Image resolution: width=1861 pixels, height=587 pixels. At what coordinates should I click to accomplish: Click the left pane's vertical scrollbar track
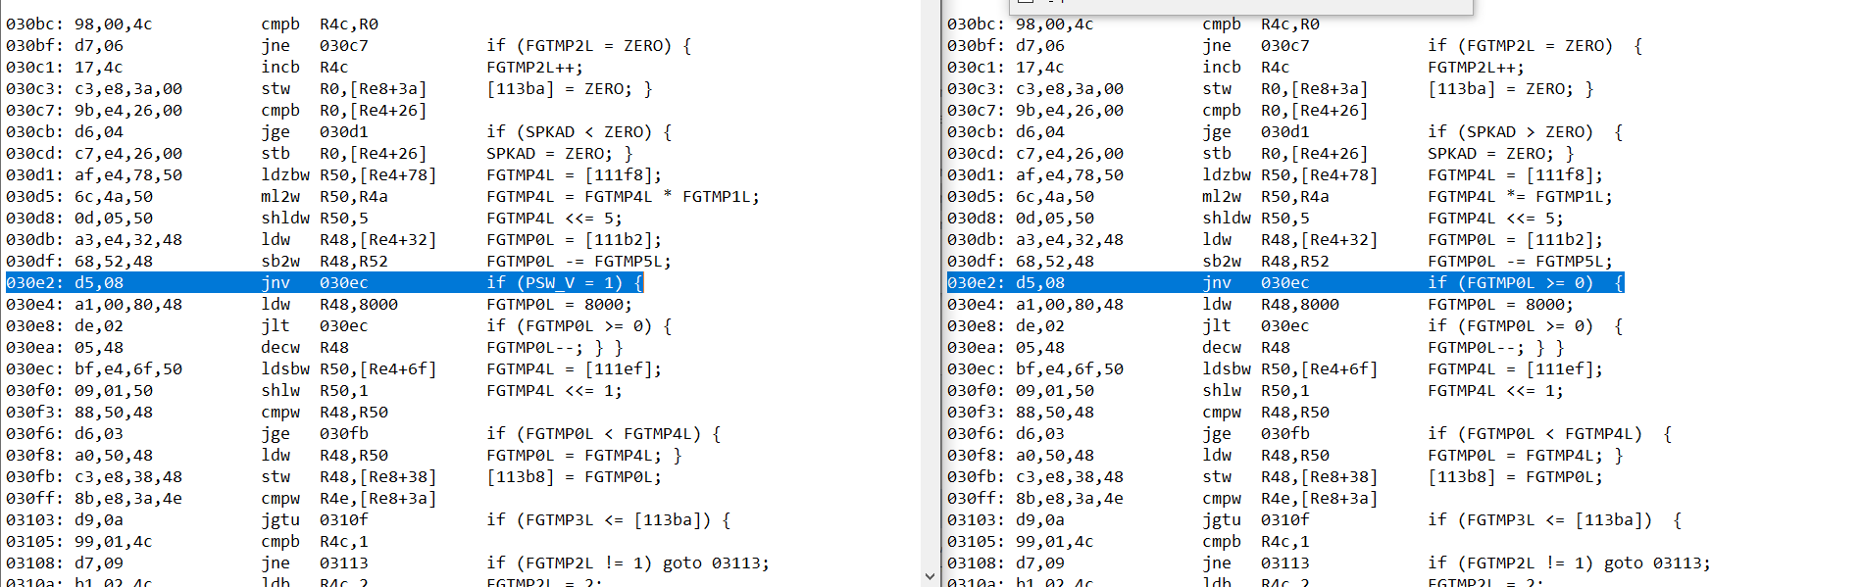coord(929,294)
